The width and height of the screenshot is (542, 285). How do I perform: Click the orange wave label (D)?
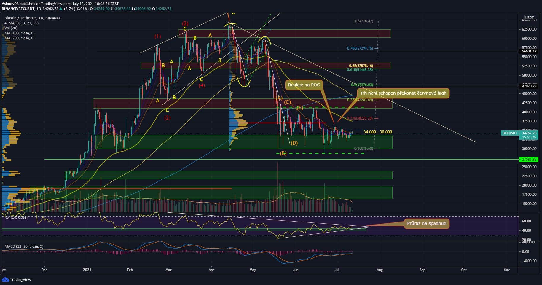click(294, 143)
